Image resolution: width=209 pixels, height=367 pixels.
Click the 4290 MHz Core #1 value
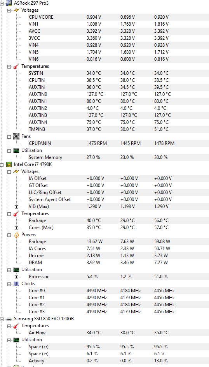[x=97, y=298]
